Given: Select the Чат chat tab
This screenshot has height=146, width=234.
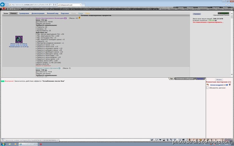Looking at the screenshot, I should tap(172, 79).
